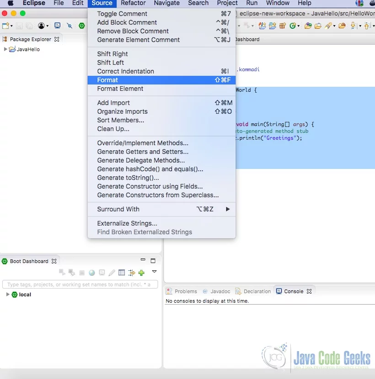Open the Search flashlight dropdown arrow

334,26
